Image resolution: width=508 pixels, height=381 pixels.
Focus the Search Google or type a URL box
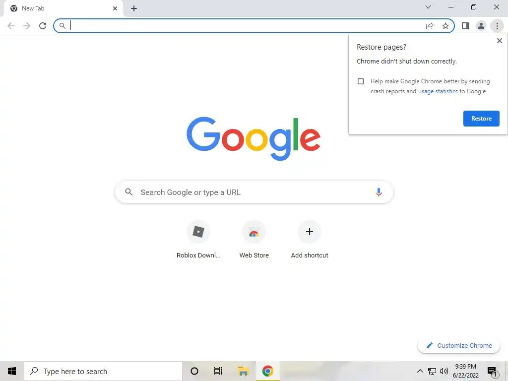254,192
